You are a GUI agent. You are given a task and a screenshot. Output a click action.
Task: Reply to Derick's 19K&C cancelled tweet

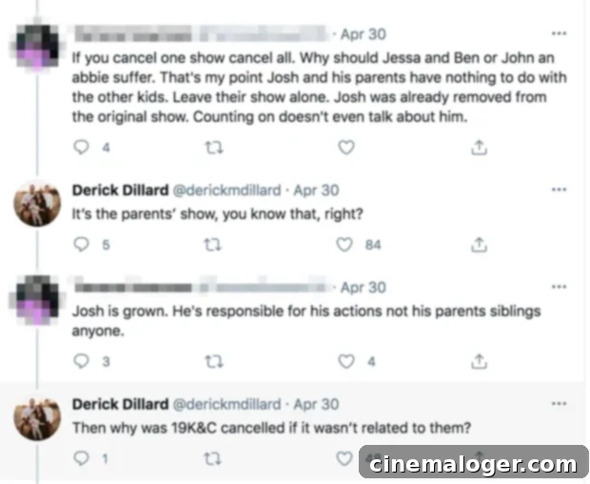[x=82, y=459]
